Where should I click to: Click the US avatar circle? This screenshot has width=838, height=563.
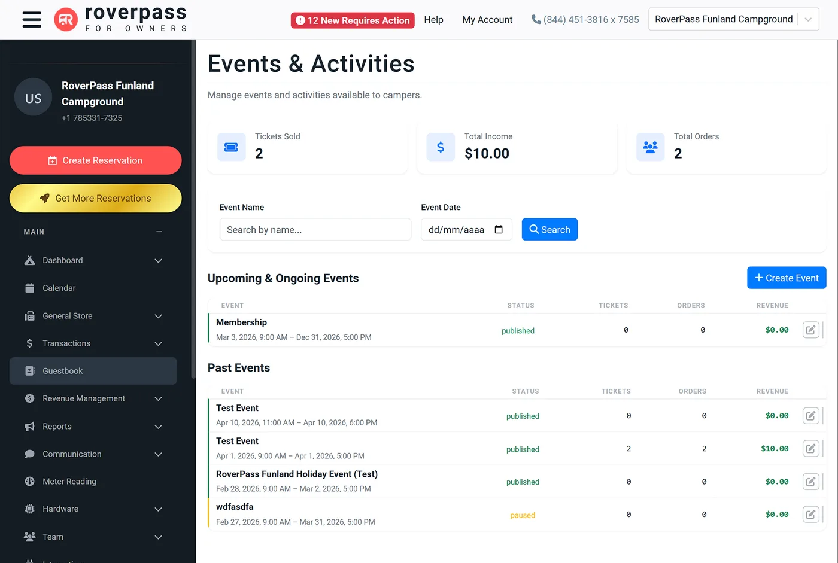click(x=34, y=98)
